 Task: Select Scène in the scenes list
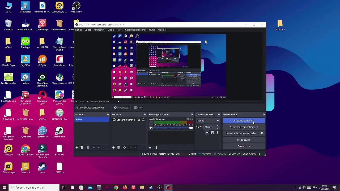tap(92, 120)
